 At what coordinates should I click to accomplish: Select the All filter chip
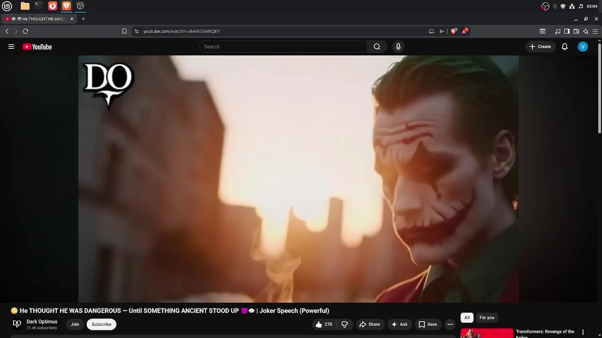click(x=467, y=318)
